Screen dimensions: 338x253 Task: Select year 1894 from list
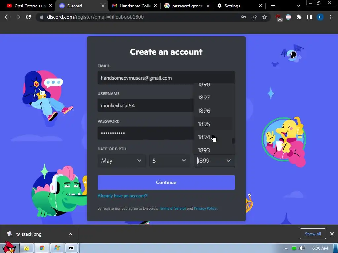(x=214, y=137)
